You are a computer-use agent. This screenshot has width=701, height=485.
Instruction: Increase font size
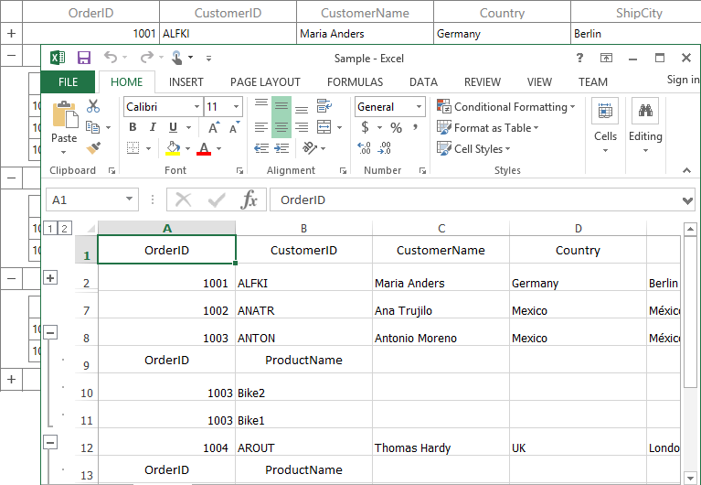tap(215, 127)
